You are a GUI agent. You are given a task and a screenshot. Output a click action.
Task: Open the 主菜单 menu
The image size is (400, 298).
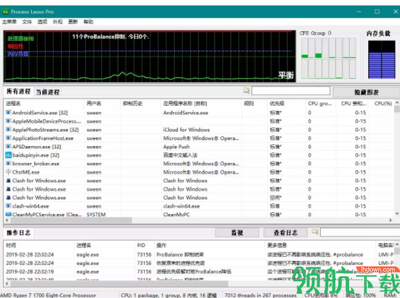tap(9, 22)
